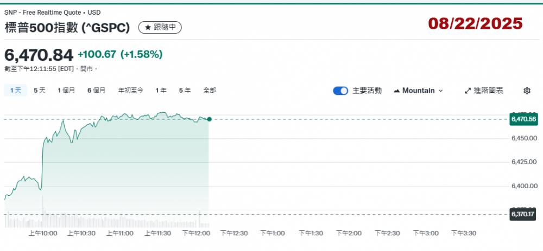The width and height of the screenshot is (543, 251).
Task: Expand the Mountain chart type dropdown
Action: pos(440,91)
